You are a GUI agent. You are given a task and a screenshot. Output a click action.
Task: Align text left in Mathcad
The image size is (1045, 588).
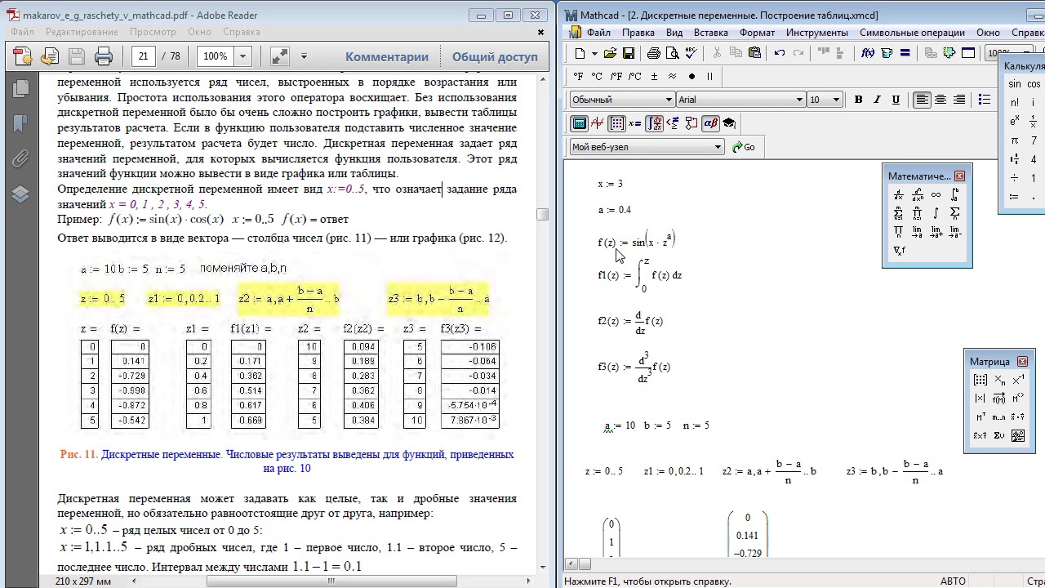pyautogui.click(x=922, y=100)
